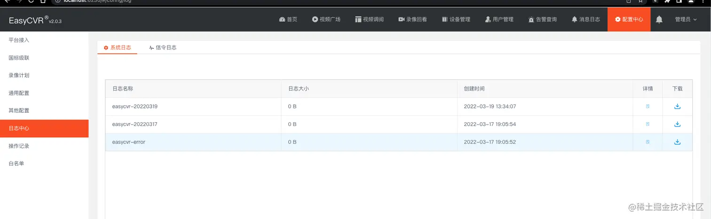The width and height of the screenshot is (711, 219).
Task: Click the EasyCVR logo
Action: (35, 21)
